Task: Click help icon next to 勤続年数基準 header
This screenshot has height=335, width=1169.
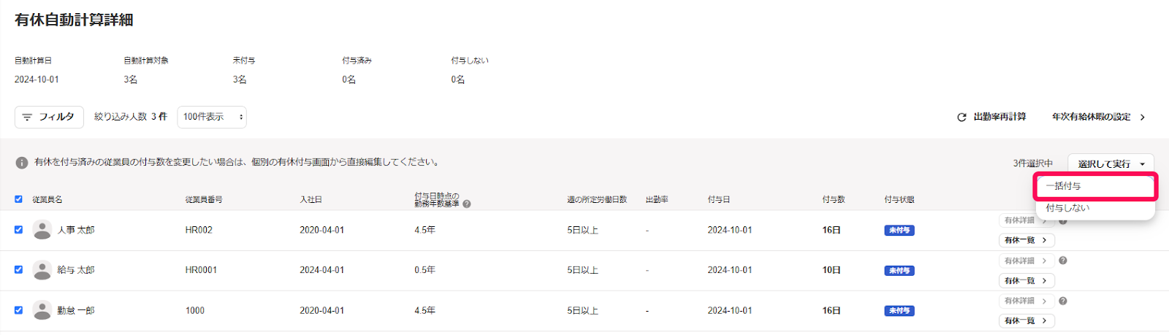Action: pyautogui.click(x=467, y=204)
